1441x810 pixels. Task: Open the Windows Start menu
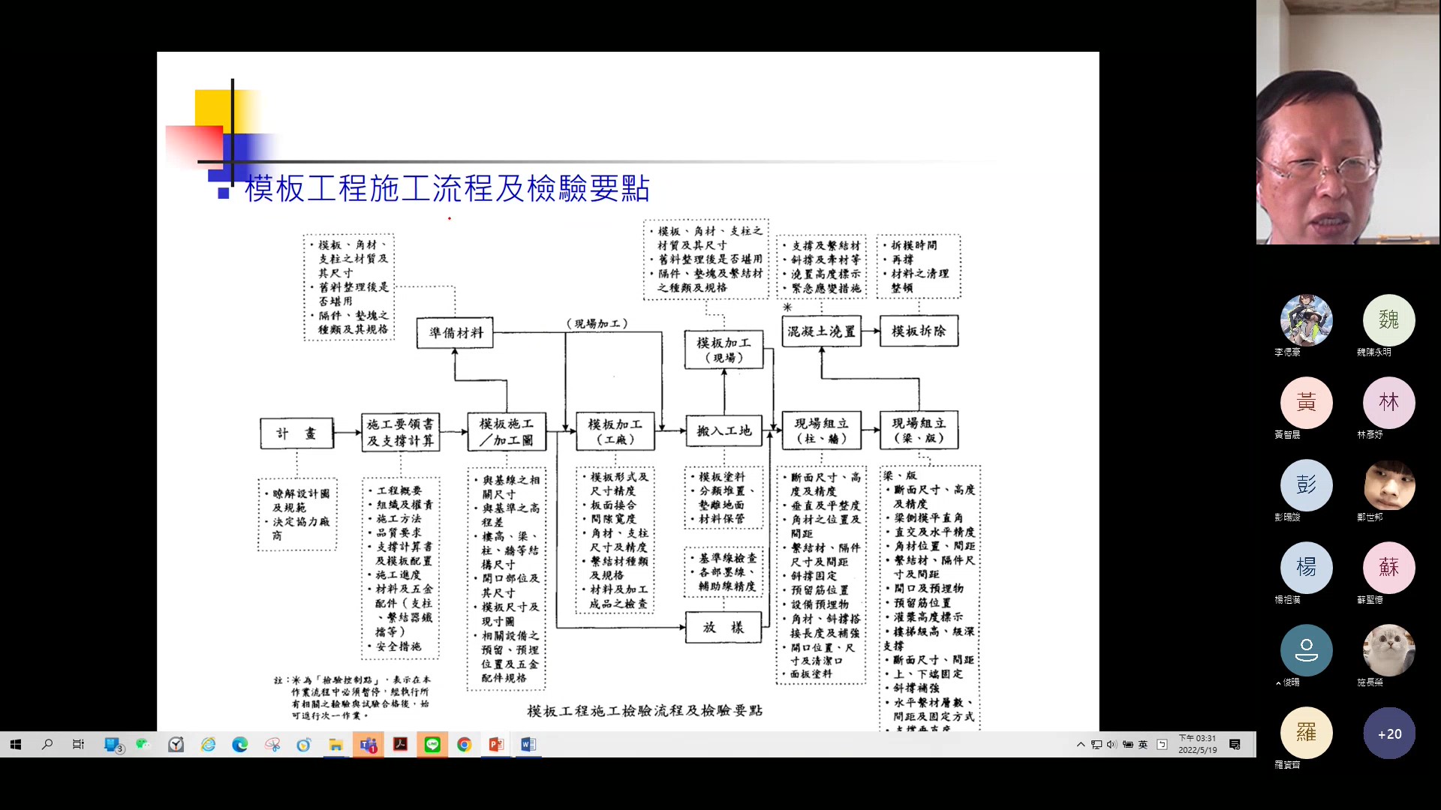[15, 745]
